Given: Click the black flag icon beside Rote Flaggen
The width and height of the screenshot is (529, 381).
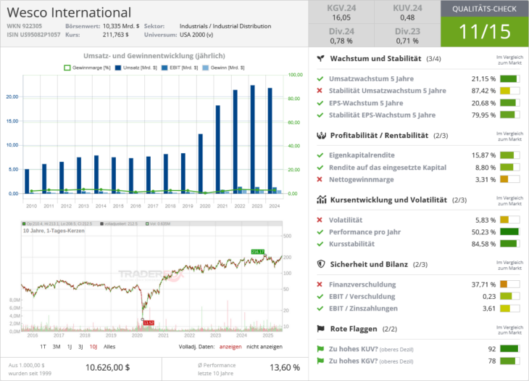Looking at the screenshot, I should [x=321, y=329].
